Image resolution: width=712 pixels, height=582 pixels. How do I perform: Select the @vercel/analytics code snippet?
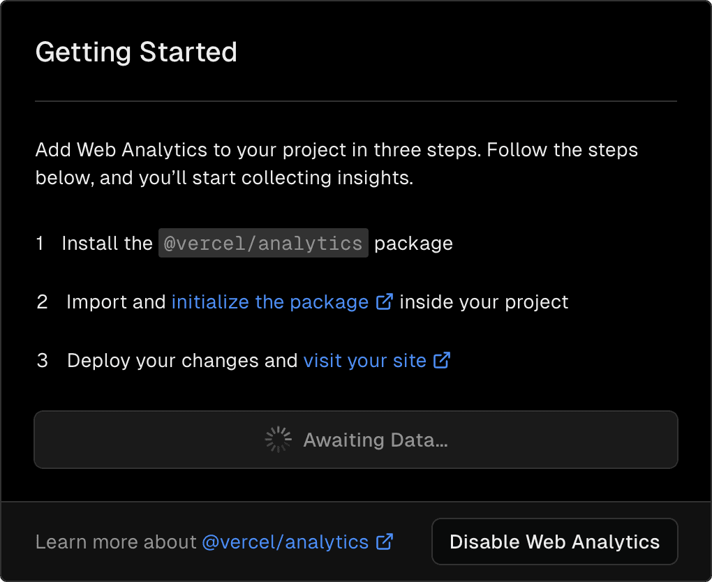coord(263,243)
